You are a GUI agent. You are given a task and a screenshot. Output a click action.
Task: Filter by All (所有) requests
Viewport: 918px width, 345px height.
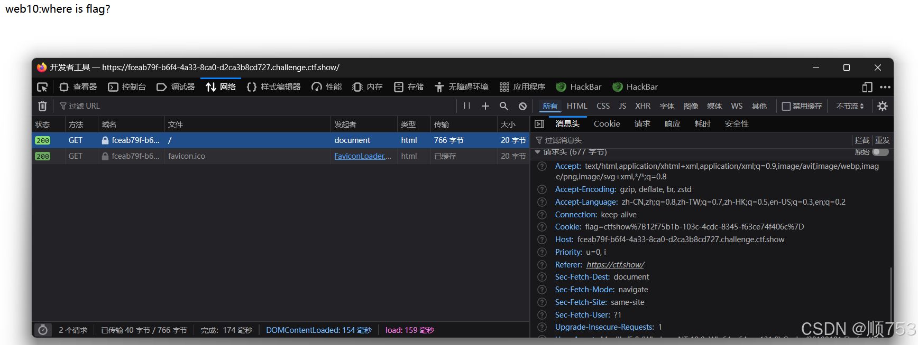[550, 106]
